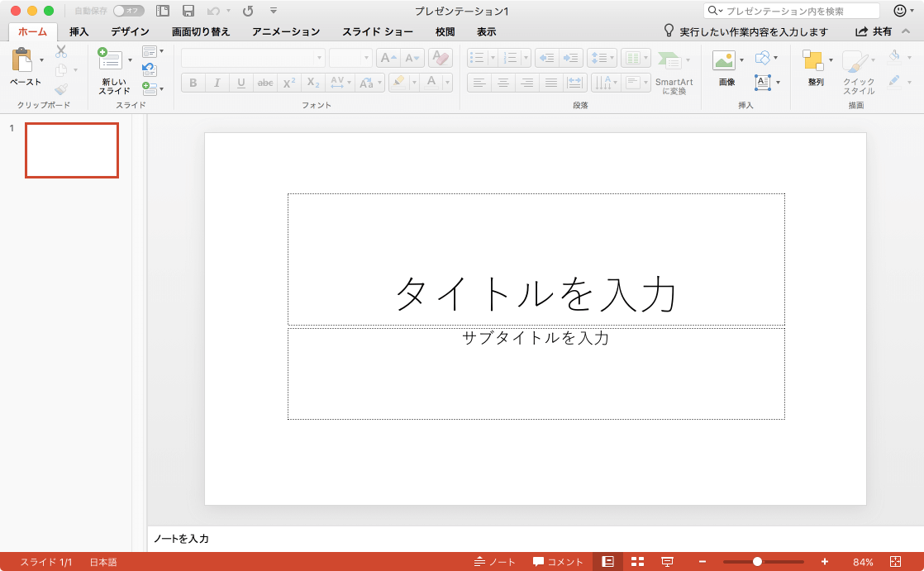Click the Paste clipboard icon
Image resolution: width=924 pixels, height=571 pixels.
pyautogui.click(x=23, y=60)
